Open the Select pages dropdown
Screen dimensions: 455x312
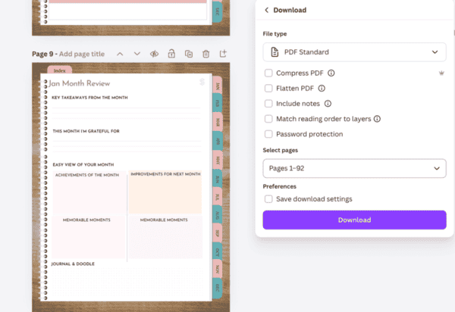pos(354,168)
